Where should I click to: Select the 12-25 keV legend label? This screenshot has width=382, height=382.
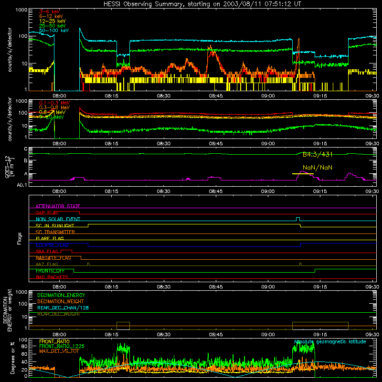pos(53,21)
